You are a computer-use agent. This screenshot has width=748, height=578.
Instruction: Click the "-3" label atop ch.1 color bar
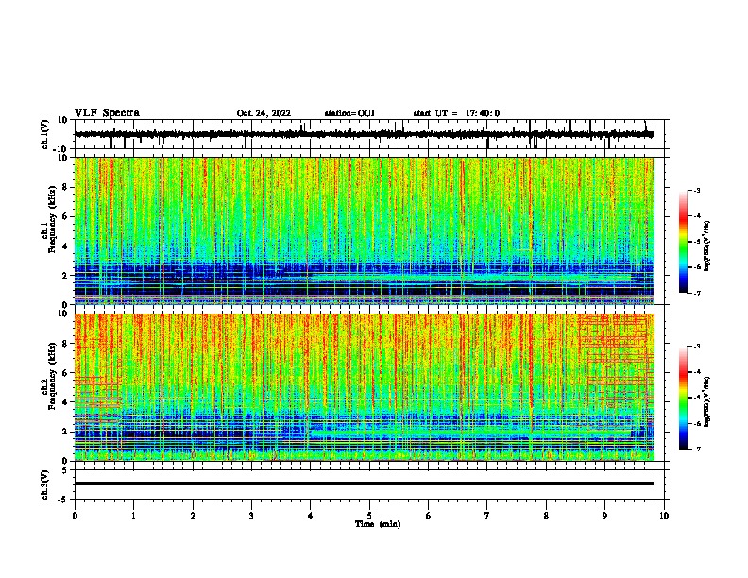click(696, 190)
